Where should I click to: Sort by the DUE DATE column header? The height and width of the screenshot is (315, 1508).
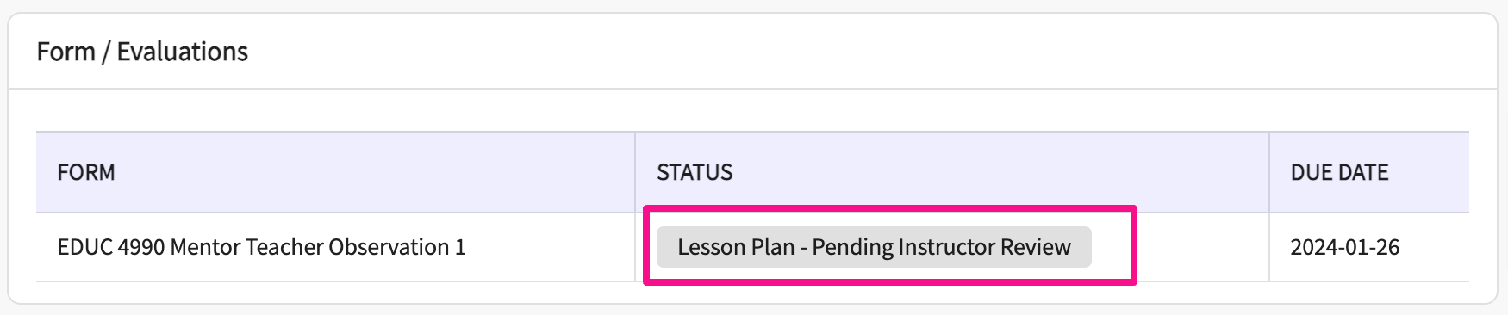point(1339,172)
